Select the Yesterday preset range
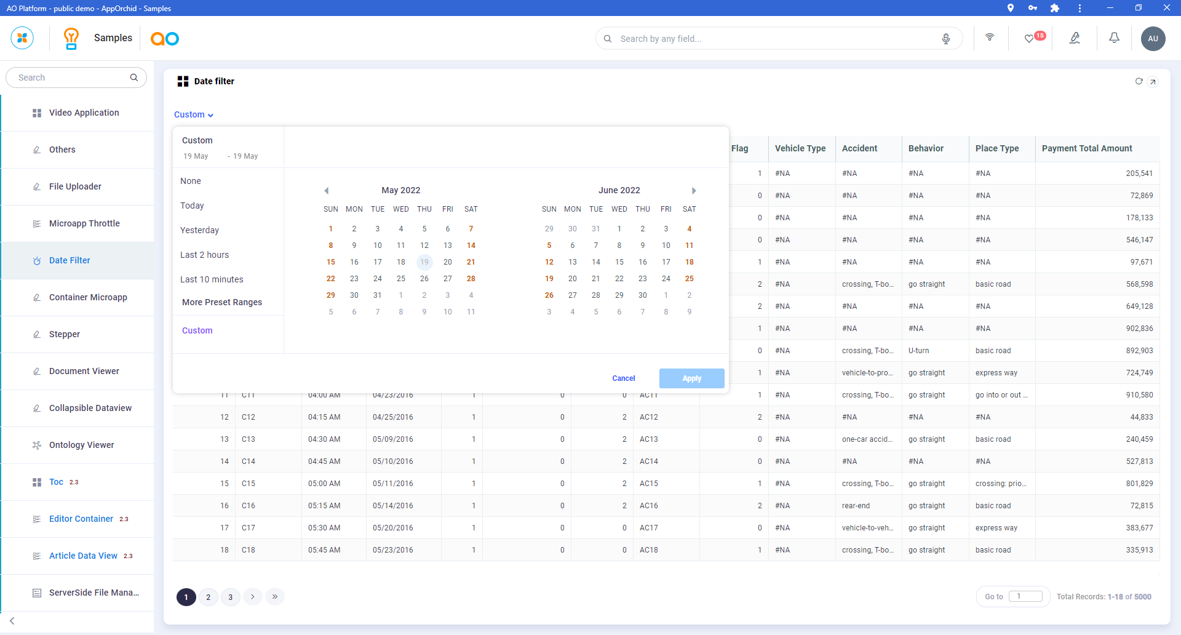The image size is (1181, 635). pyautogui.click(x=199, y=230)
